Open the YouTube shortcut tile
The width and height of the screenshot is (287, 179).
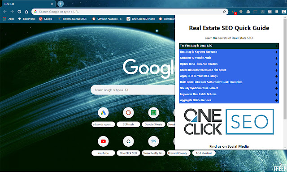103,146
